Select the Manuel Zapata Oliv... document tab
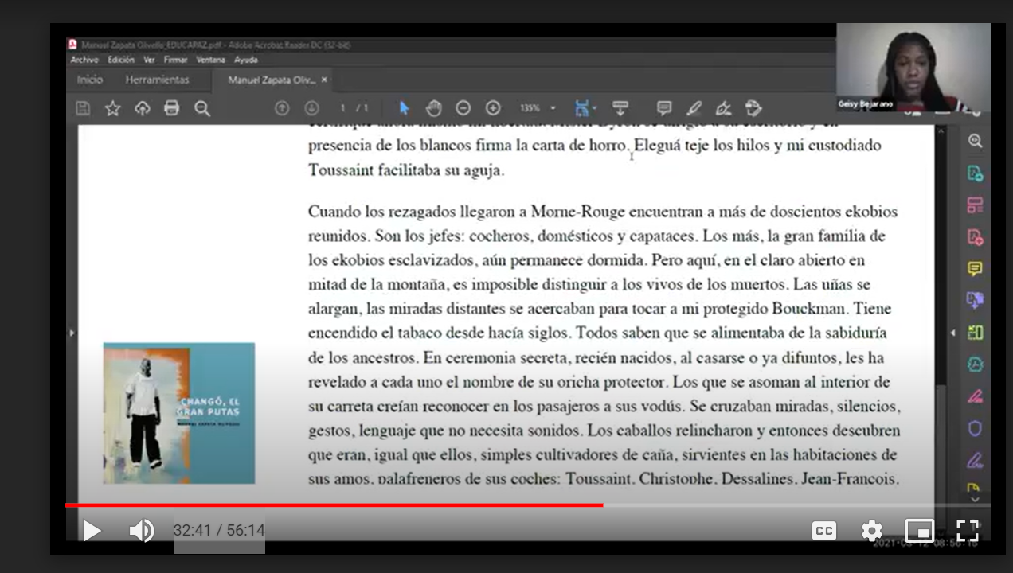1013x573 pixels. point(272,80)
